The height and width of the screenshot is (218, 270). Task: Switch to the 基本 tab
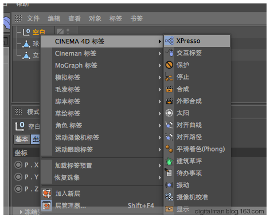point(22,139)
